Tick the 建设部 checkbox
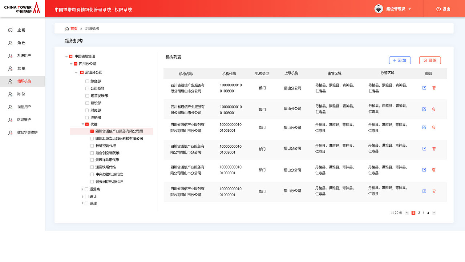 [87, 103]
